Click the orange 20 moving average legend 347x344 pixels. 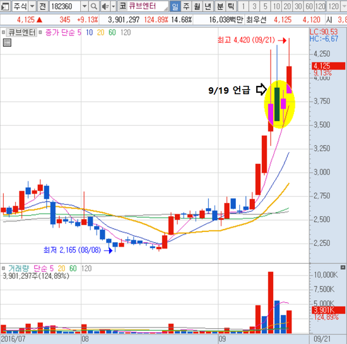pyautogui.click(x=100, y=33)
